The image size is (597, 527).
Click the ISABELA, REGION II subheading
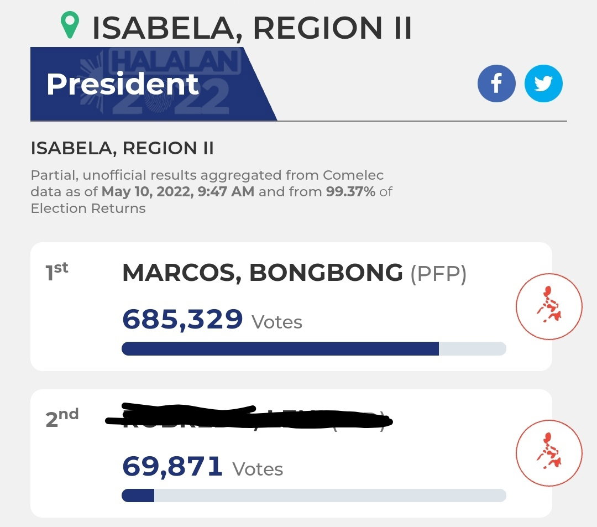click(122, 148)
